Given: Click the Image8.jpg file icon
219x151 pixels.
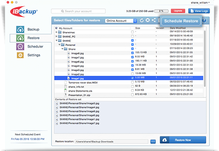Looking at the screenshot, I should pos(68,53).
